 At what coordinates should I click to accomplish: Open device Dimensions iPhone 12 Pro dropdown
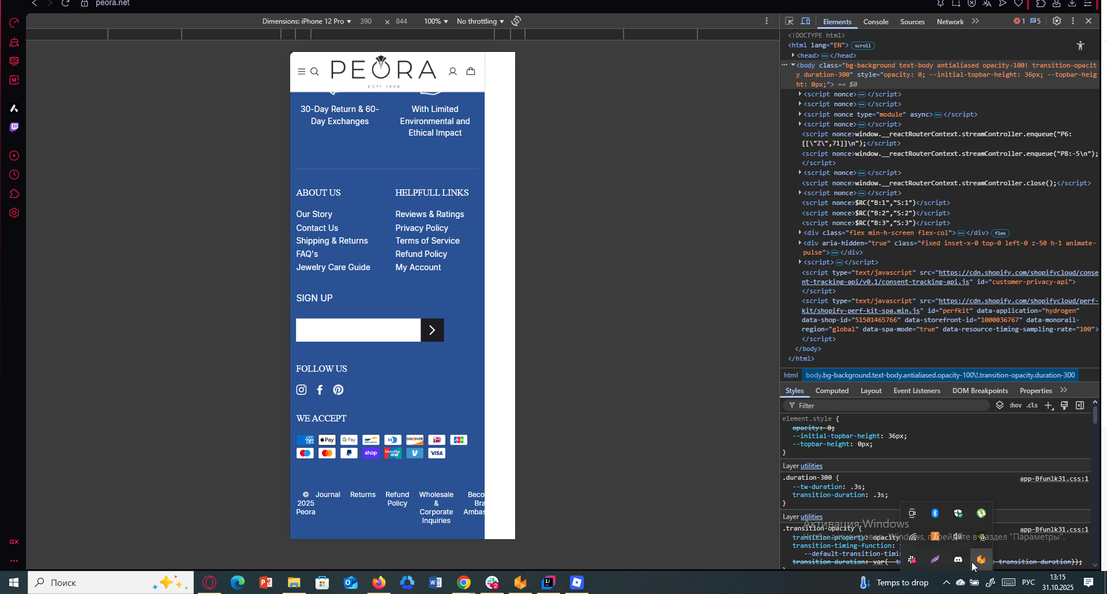coord(307,21)
